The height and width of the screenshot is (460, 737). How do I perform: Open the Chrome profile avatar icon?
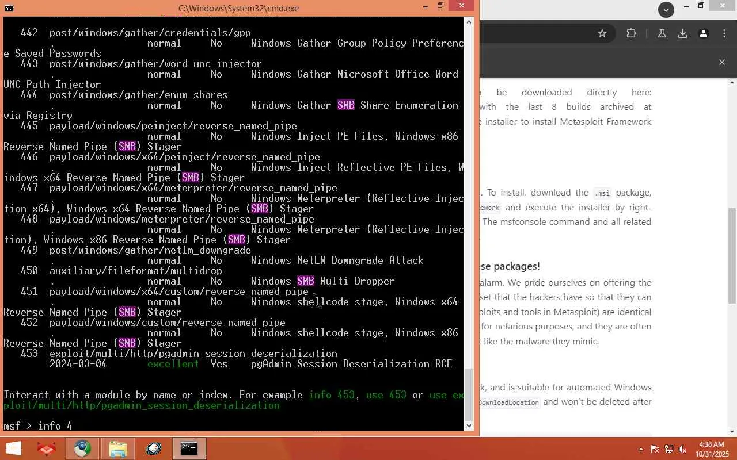pos(704,33)
